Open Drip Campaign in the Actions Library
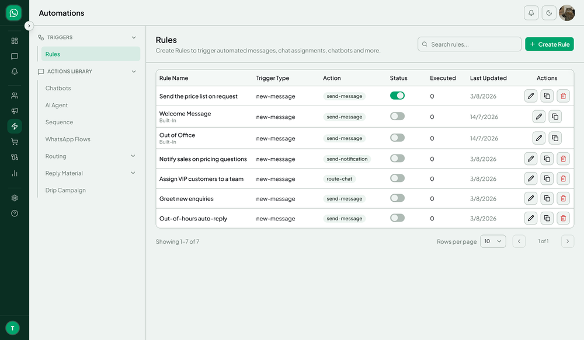584x340 pixels. (x=65, y=190)
